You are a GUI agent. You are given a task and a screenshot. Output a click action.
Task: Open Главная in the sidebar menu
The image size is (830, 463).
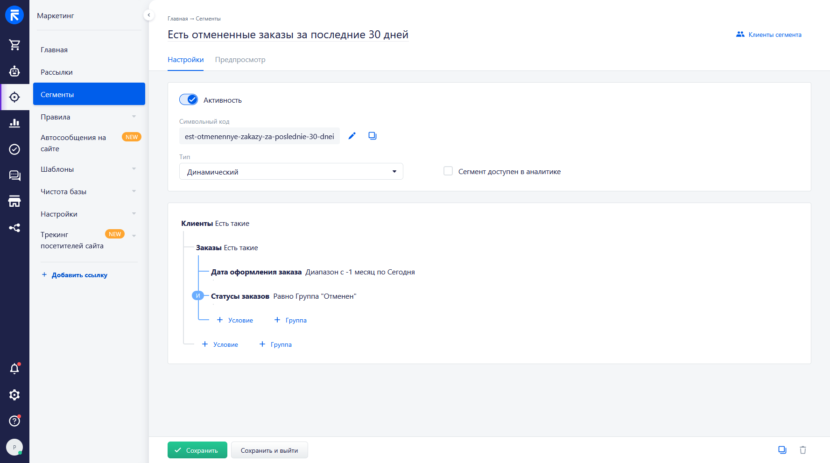point(89,50)
